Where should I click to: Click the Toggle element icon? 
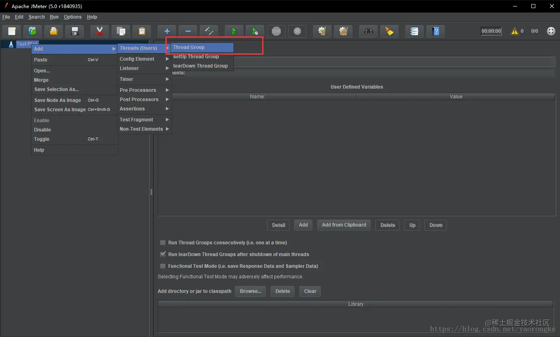(209, 31)
